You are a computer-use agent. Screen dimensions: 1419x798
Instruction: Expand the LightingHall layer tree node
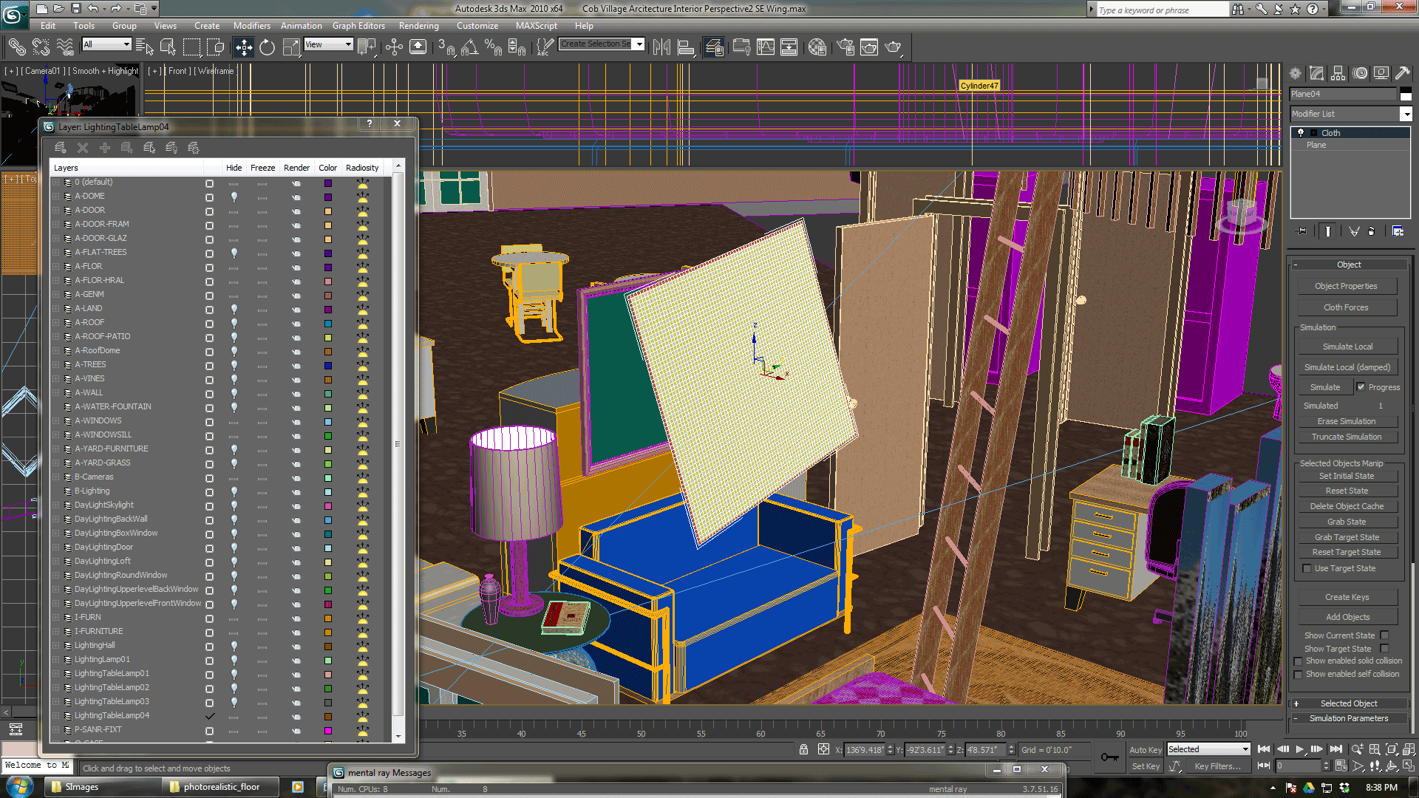(55, 646)
